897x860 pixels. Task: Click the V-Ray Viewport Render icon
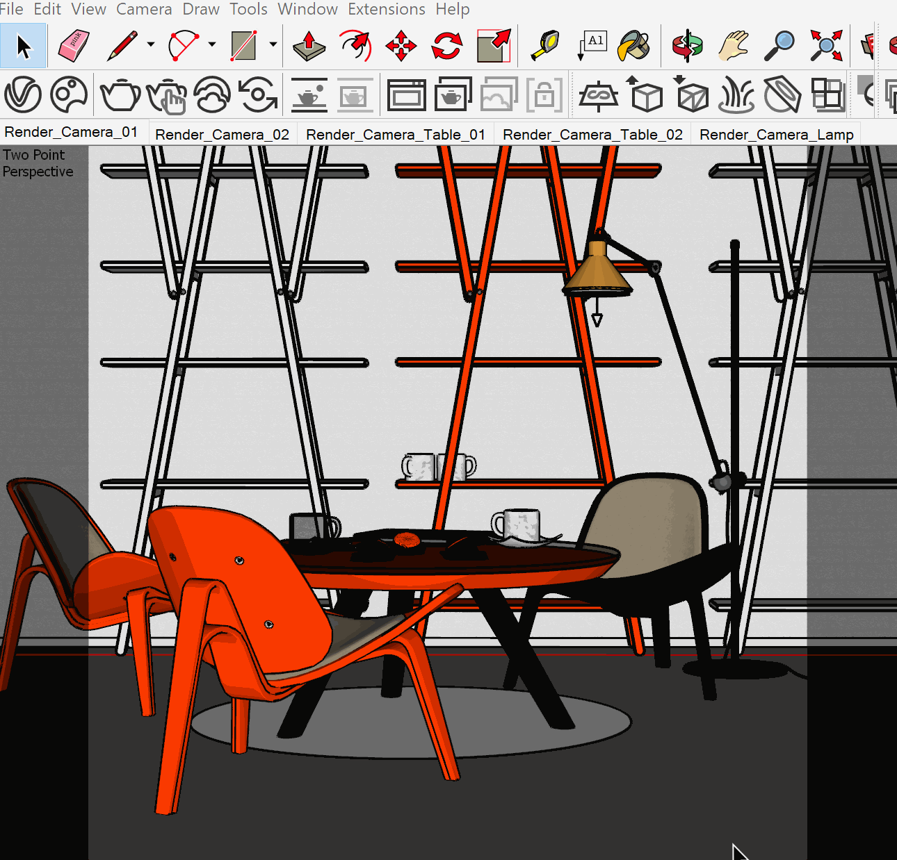[x=258, y=94]
